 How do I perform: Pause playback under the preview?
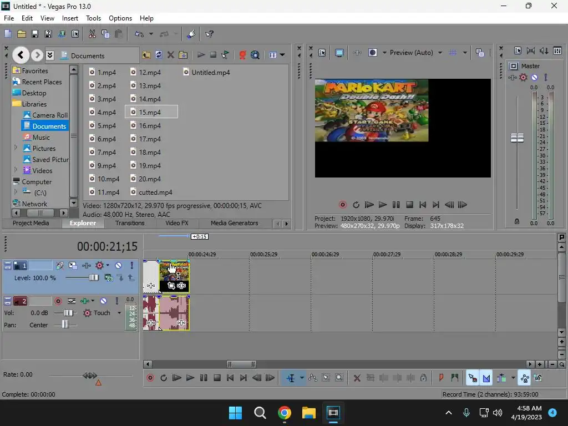(396, 205)
